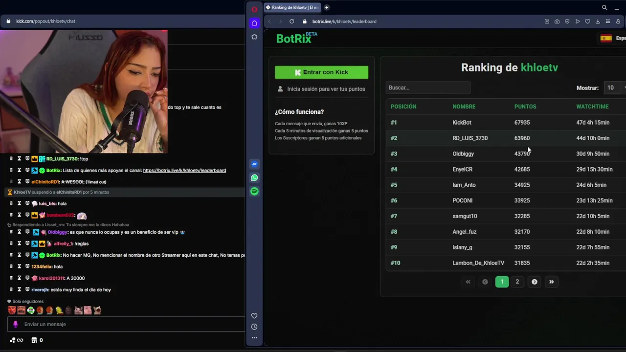Screen dimensions: 626x352
Task: Open the botrix leaderboard link in chat
Action: tap(184, 171)
